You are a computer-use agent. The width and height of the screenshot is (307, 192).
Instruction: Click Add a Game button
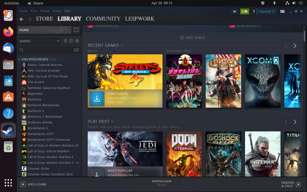pos(33,184)
